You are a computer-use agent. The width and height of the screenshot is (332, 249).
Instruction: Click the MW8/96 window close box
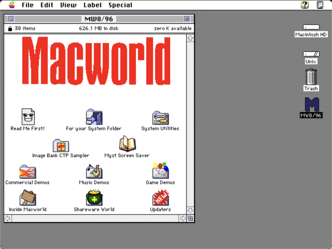[x=11, y=19]
